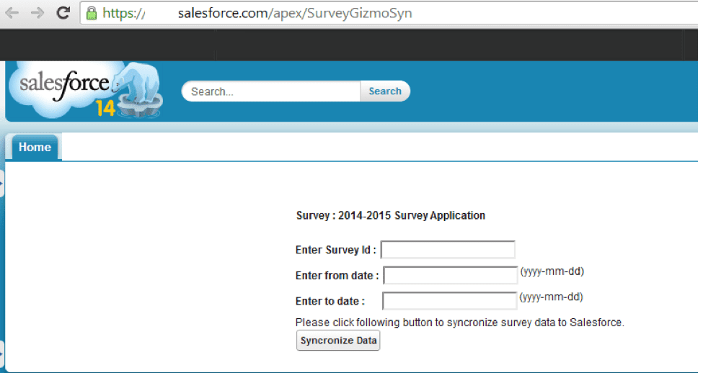Screen dimensions: 703x378
Task: Click the Survey 2014-2015 Survey Application heading
Action: coord(391,216)
